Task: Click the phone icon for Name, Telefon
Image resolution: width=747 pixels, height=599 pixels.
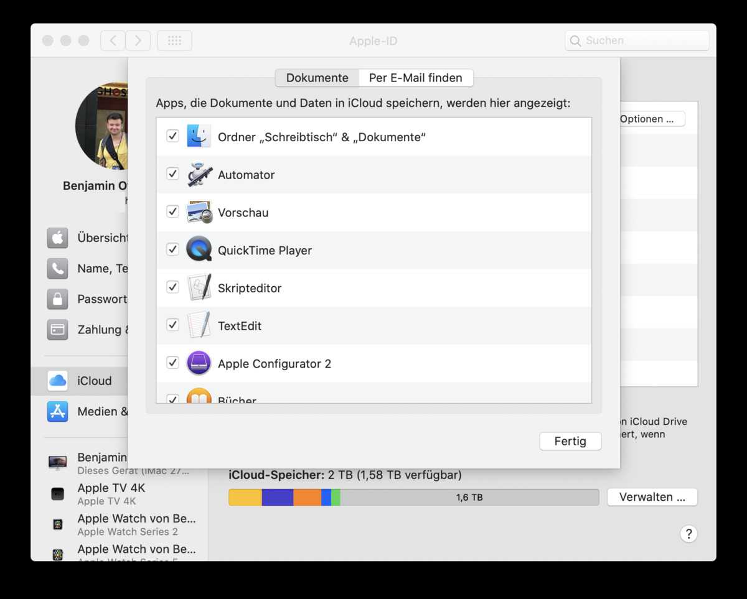Action: click(x=58, y=268)
